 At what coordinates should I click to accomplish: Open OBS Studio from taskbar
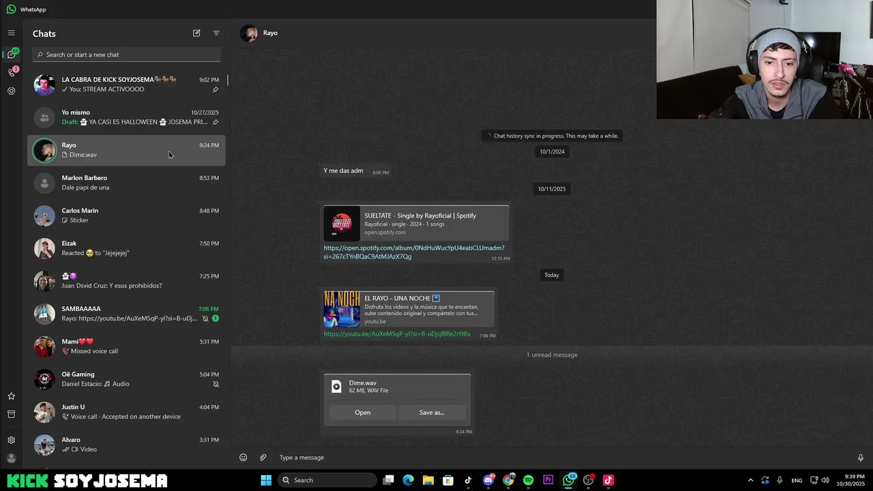coord(588,480)
